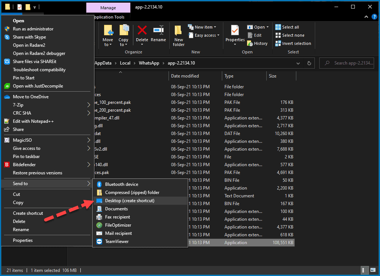Click Restore previous versions

(x=47, y=173)
